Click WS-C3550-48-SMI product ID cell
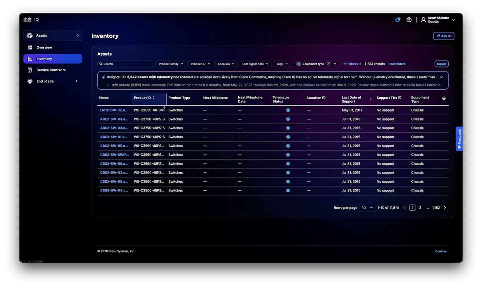 149,110
